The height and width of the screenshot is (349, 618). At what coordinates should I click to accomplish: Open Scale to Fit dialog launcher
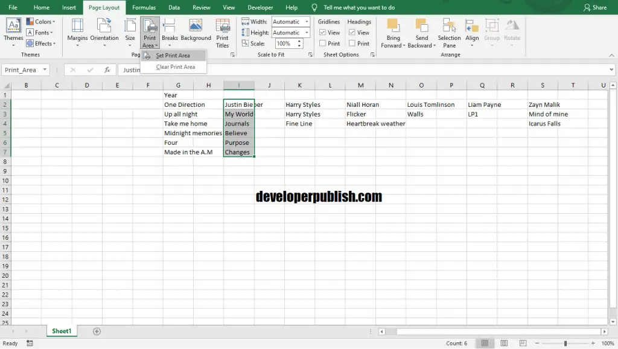311,55
